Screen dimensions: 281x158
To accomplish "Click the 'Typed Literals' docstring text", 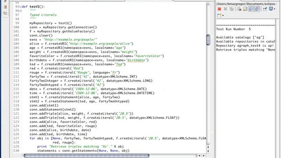I will (43, 15).
